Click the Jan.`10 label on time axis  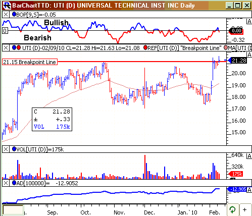point(187,212)
